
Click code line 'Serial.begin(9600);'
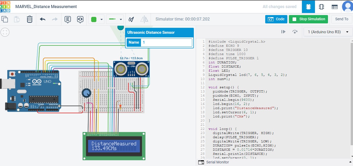click(233, 100)
